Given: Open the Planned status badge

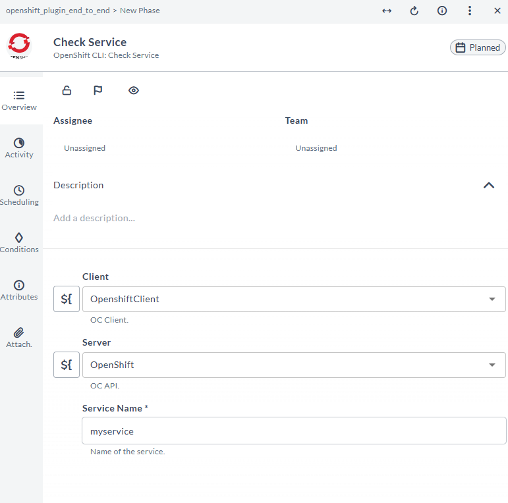Looking at the screenshot, I should point(478,47).
